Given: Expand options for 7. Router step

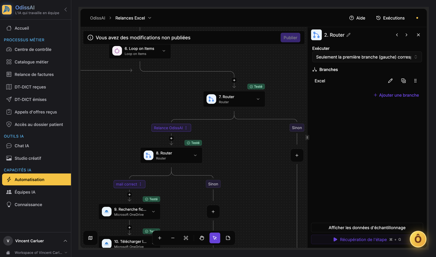Looking at the screenshot, I should 258,99.
